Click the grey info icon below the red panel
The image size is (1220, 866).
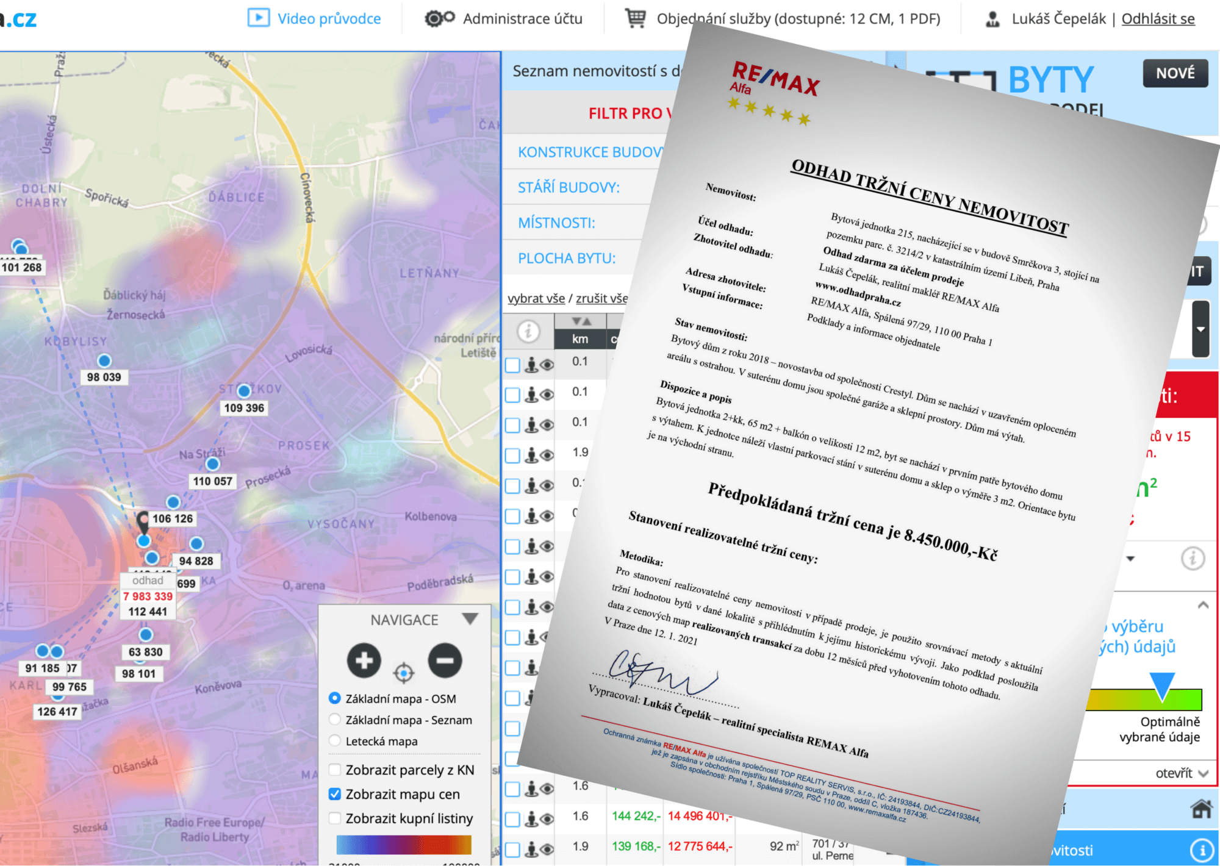coord(1193,558)
